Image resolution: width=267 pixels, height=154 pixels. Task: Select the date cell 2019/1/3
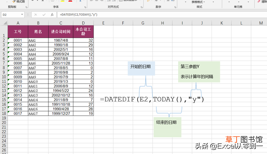(61, 81)
